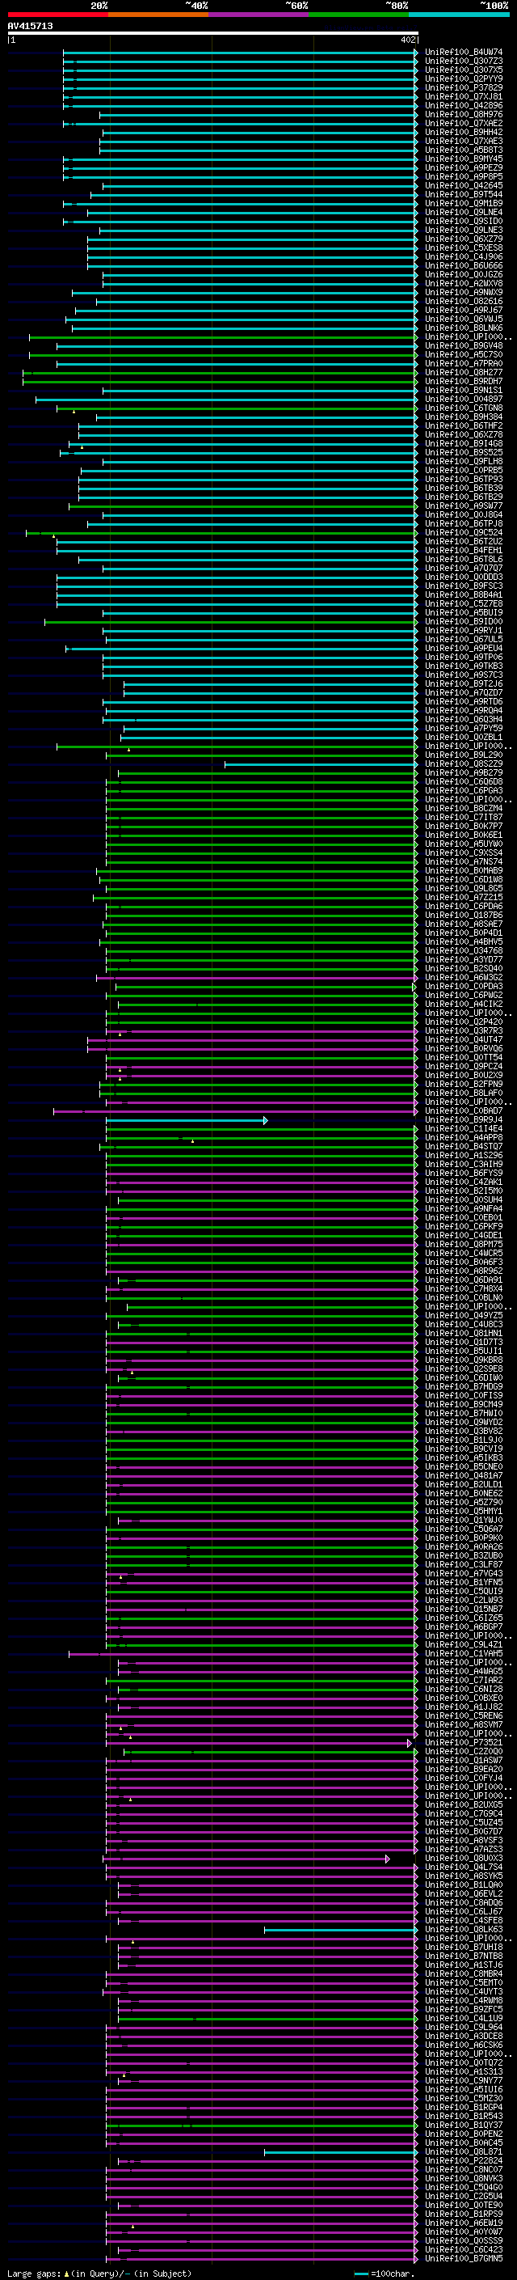
Task: Select hit UniRef100_Q307Z3
Action: (x=464, y=61)
